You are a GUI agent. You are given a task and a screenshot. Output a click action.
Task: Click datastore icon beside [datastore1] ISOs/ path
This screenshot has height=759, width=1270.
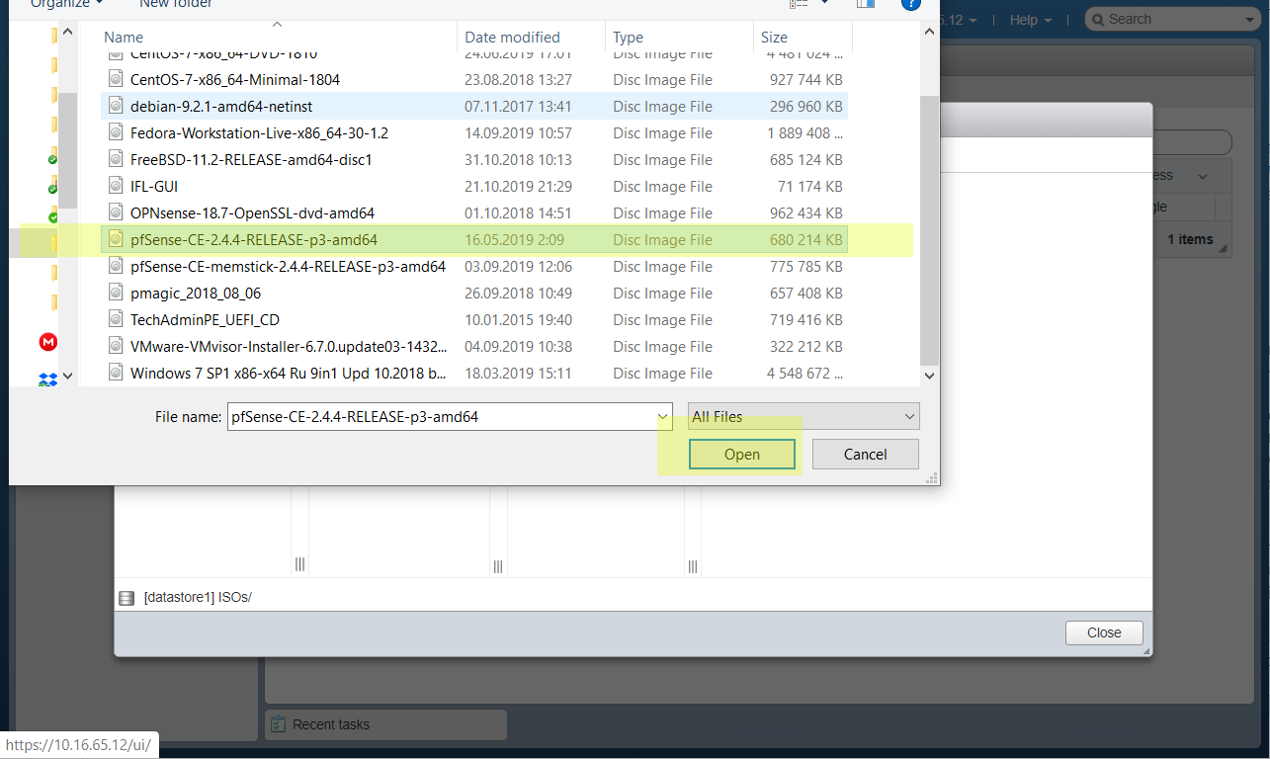(x=127, y=598)
